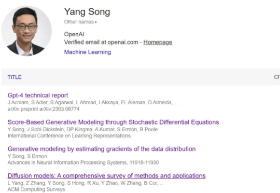This screenshot has width=280, height=193.
Task: Open the Gpt-4 technical report paper
Action: (38, 95)
